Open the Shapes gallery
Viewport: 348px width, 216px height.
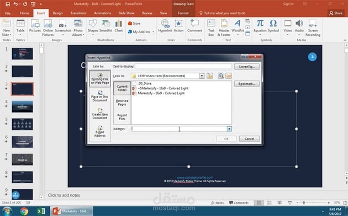(x=93, y=28)
